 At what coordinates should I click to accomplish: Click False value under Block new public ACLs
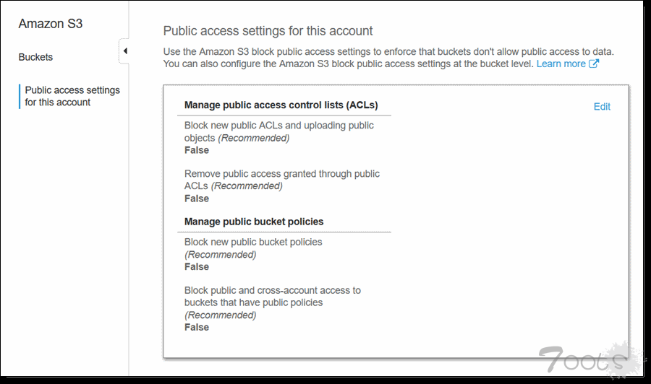(197, 150)
